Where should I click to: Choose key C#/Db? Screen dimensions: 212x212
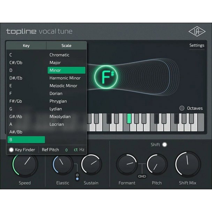26,63
